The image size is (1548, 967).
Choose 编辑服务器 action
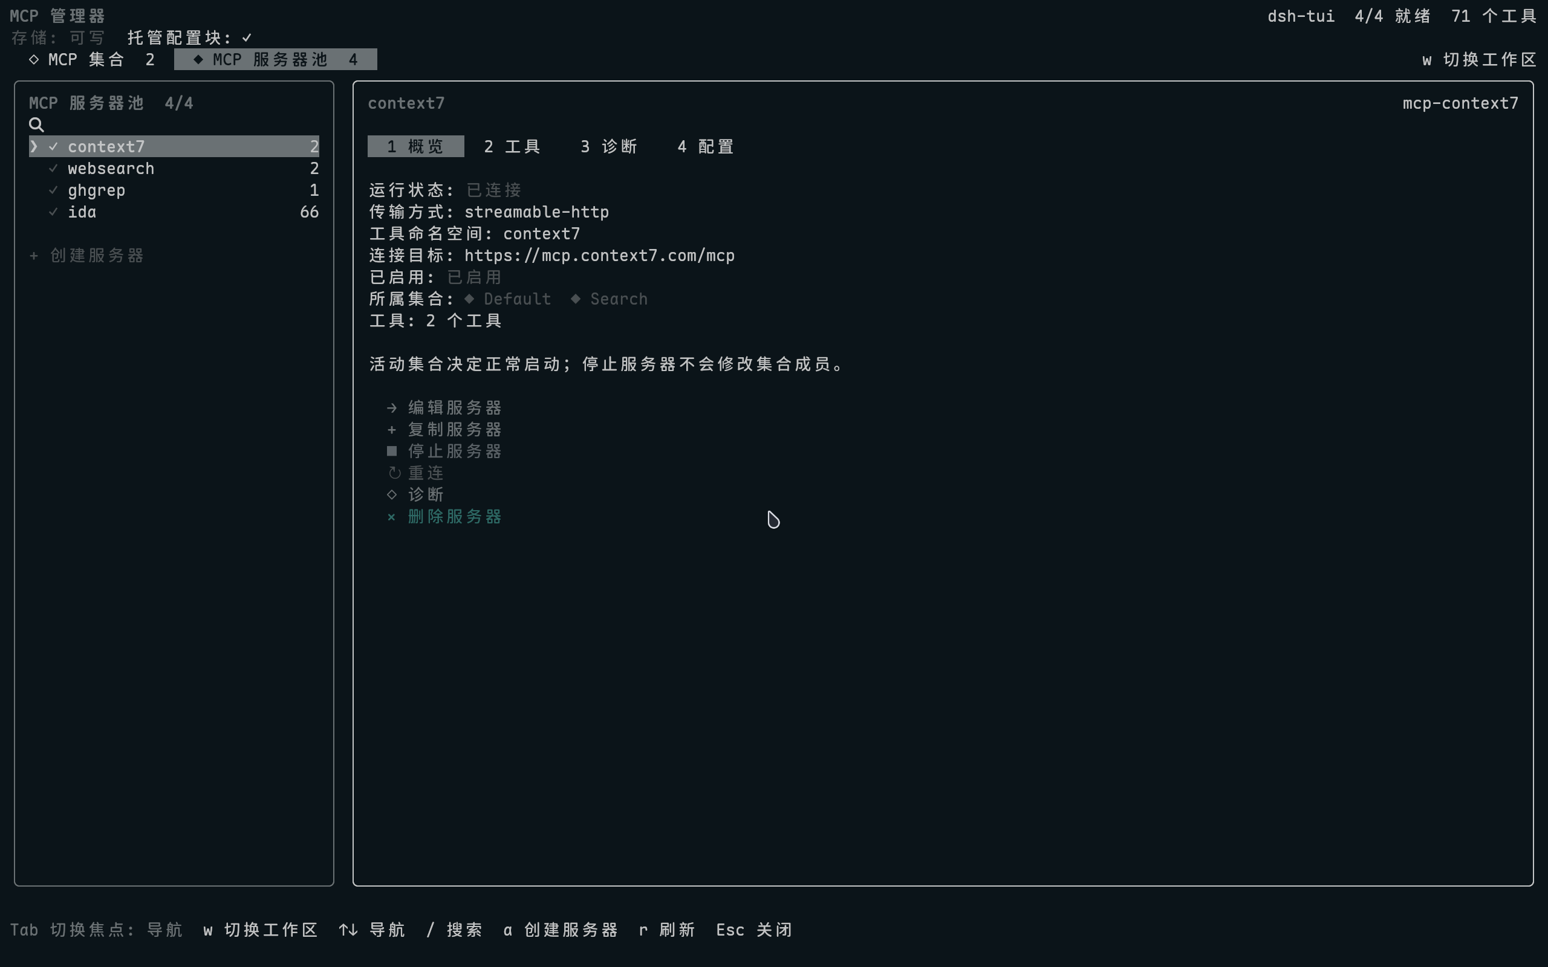455,408
